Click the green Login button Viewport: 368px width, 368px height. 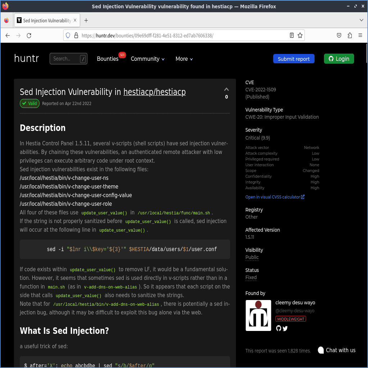tap(339, 59)
